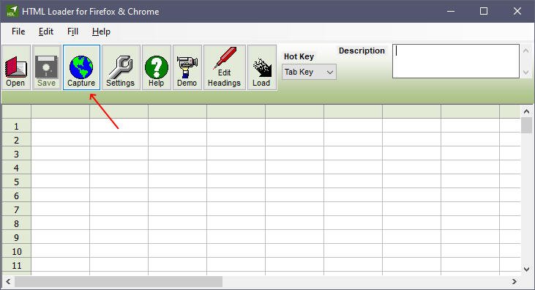Select row header 6

click(x=16, y=196)
